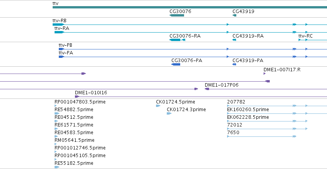This screenshot has height=169, width=327.
Task: Select the CG43919 gene arrow glyph
Action: point(234,15)
